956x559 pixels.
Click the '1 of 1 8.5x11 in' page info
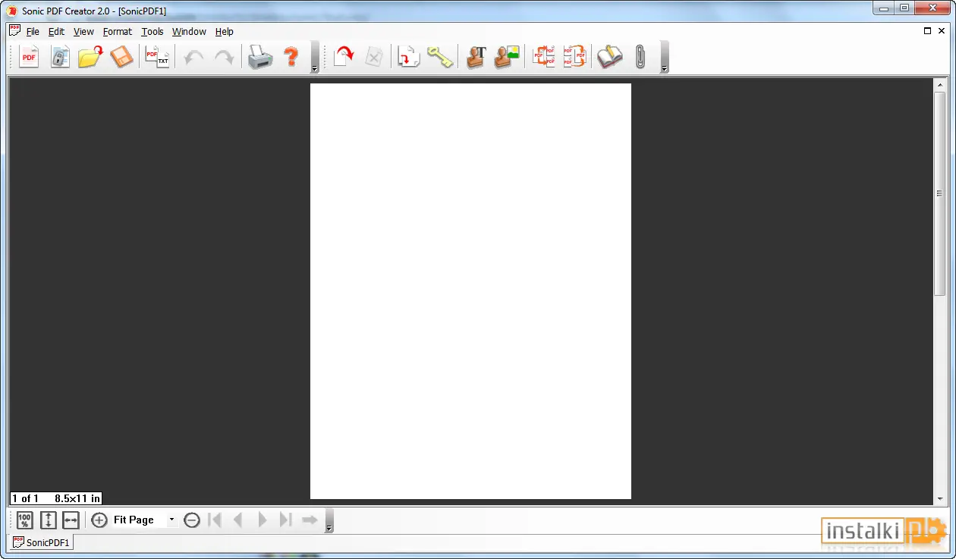(x=55, y=498)
